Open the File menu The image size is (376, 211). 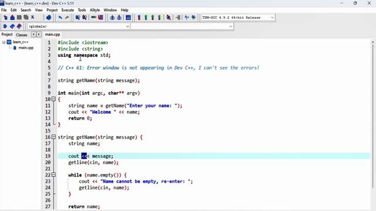[4, 10]
